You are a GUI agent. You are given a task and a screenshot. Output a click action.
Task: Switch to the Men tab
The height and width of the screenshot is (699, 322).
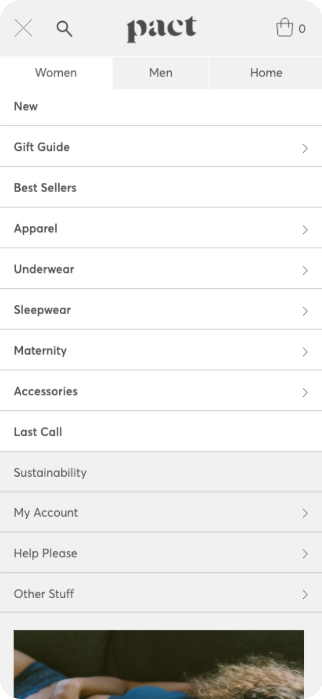pos(160,73)
